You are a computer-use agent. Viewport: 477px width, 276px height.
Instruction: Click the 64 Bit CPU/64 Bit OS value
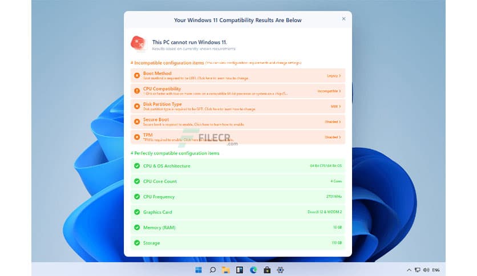[x=326, y=166]
